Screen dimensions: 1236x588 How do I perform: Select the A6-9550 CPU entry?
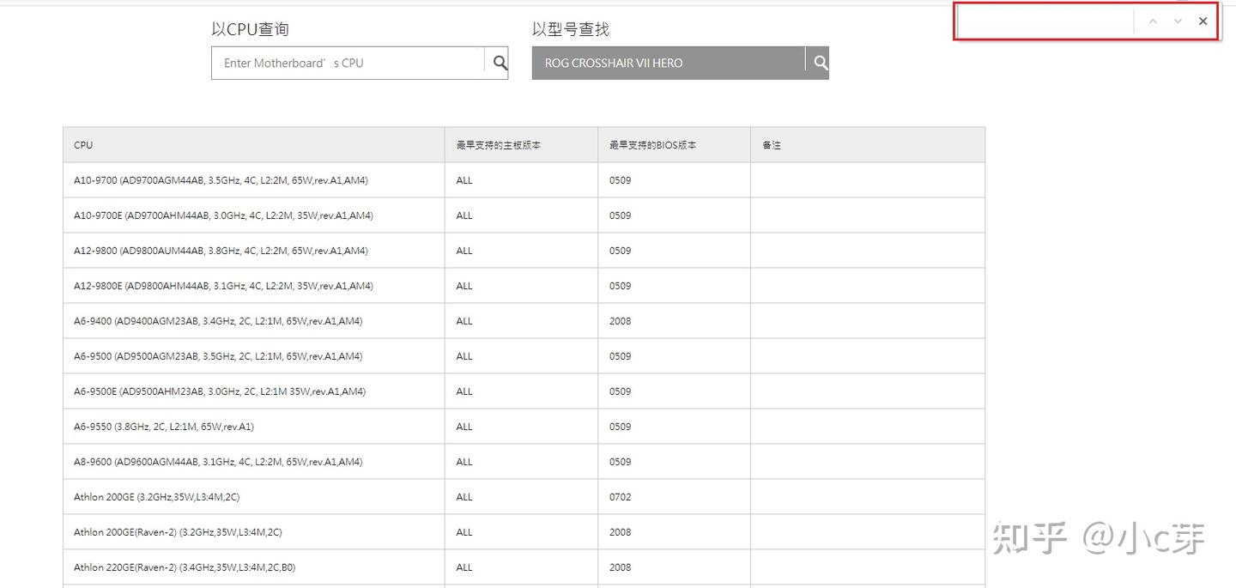pyautogui.click(x=164, y=427)
